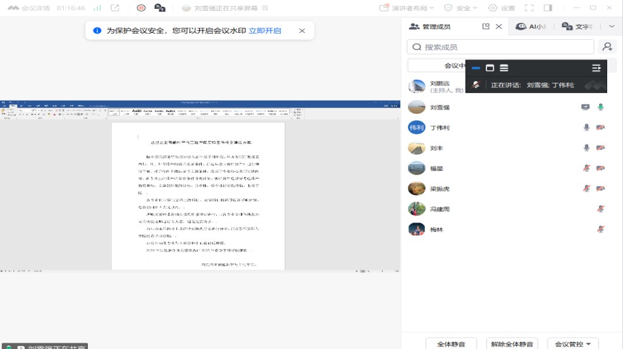Switch to the 文字 transcription tab

pyautogui.click(x=577, y=27)
